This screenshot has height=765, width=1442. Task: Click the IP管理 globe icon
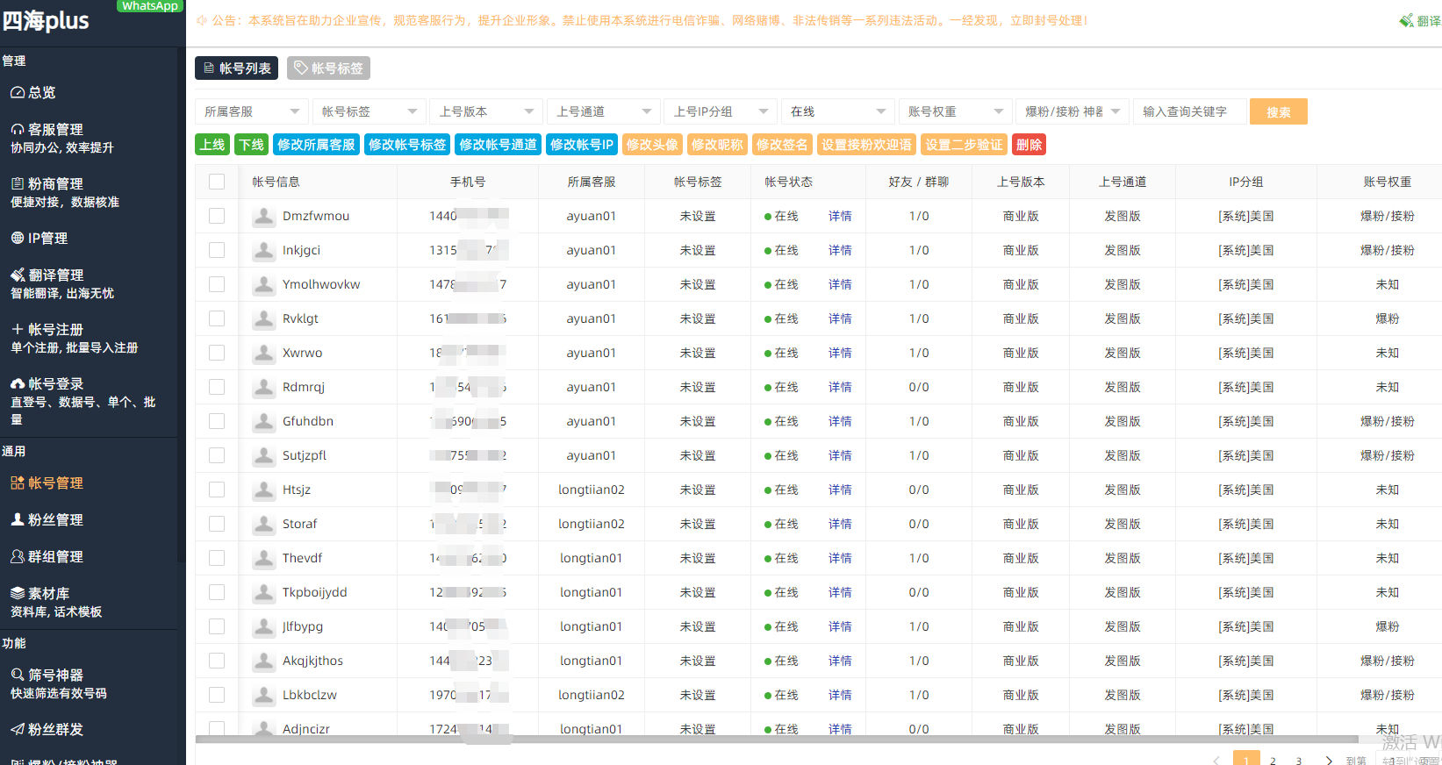[x=17, y=238]
